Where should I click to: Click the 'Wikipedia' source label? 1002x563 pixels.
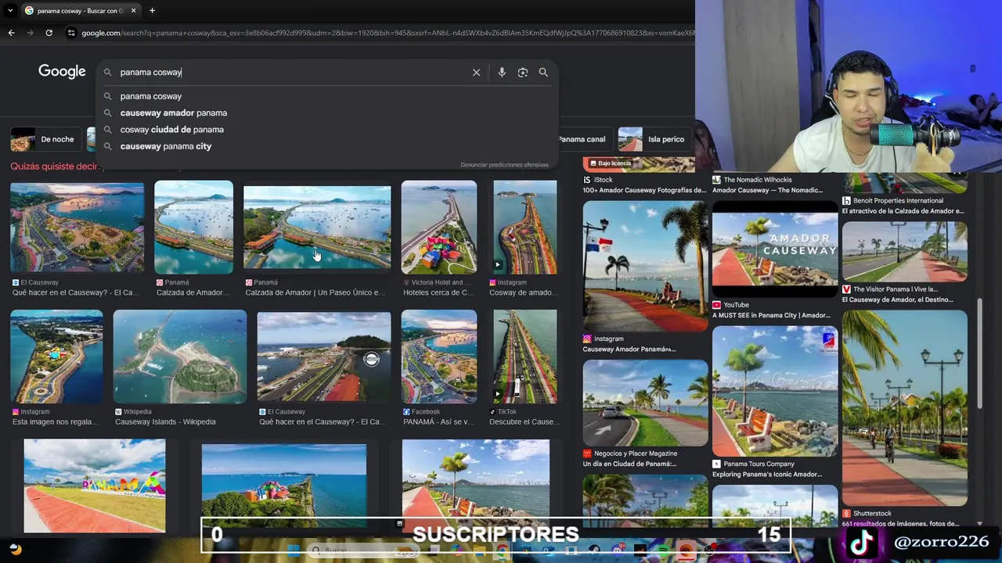137,411
